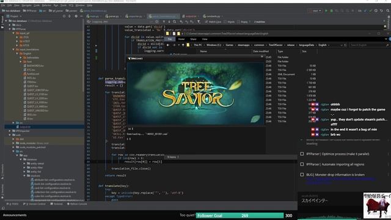Viewport: 391px width, 220px height.
Task: Click the Project panel vertical scrollbar
Action: point(83,55)
